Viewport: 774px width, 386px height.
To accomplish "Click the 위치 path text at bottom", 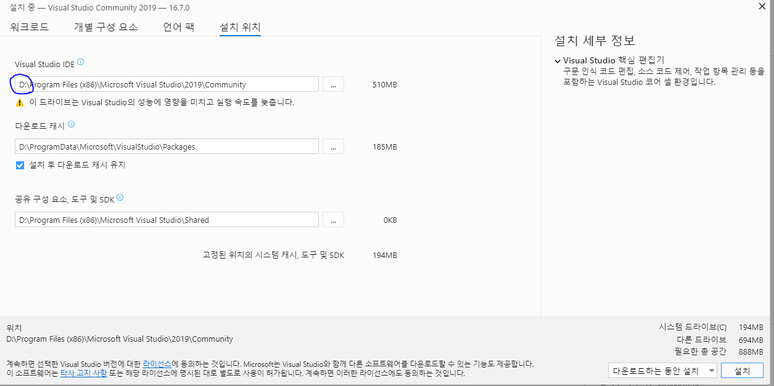I will (x=120, y=339).
